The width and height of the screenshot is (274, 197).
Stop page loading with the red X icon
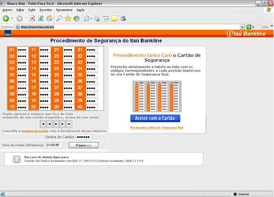[x=32, y=19]
